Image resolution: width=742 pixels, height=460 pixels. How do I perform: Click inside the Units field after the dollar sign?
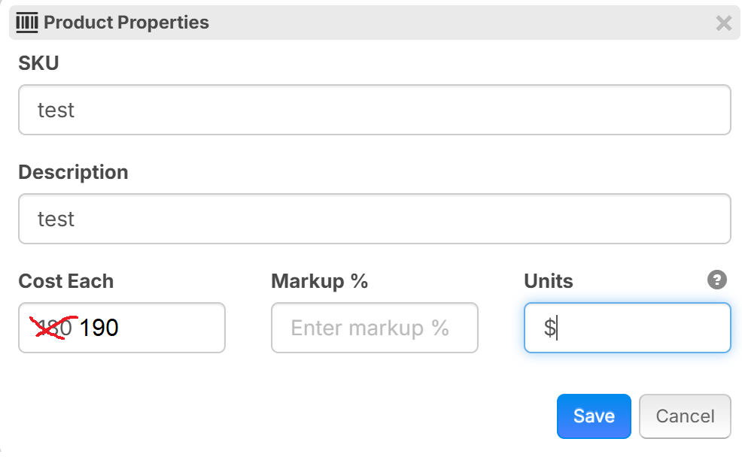[640, 328]
